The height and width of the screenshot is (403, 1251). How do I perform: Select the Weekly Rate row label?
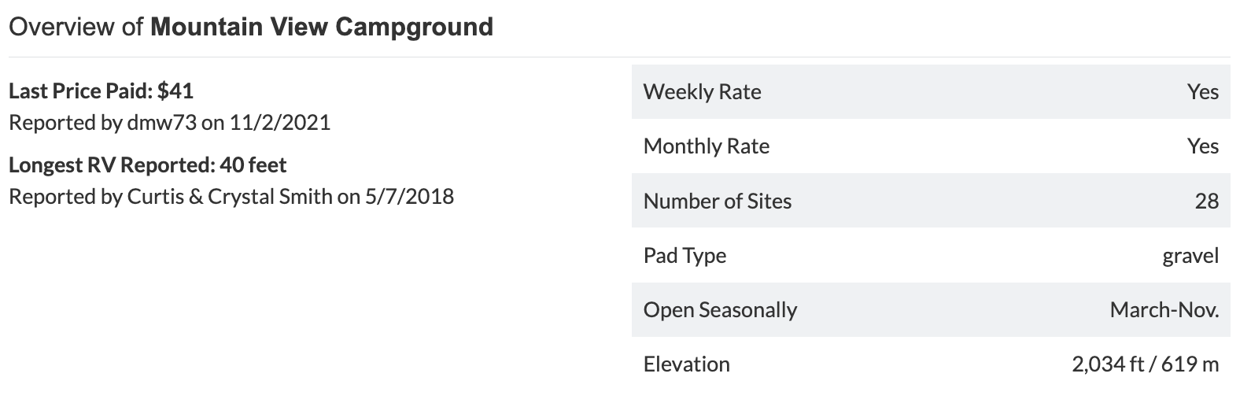(x=702, y=92)
